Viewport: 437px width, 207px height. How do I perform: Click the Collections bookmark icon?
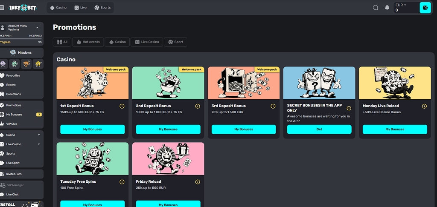point(2,94)
